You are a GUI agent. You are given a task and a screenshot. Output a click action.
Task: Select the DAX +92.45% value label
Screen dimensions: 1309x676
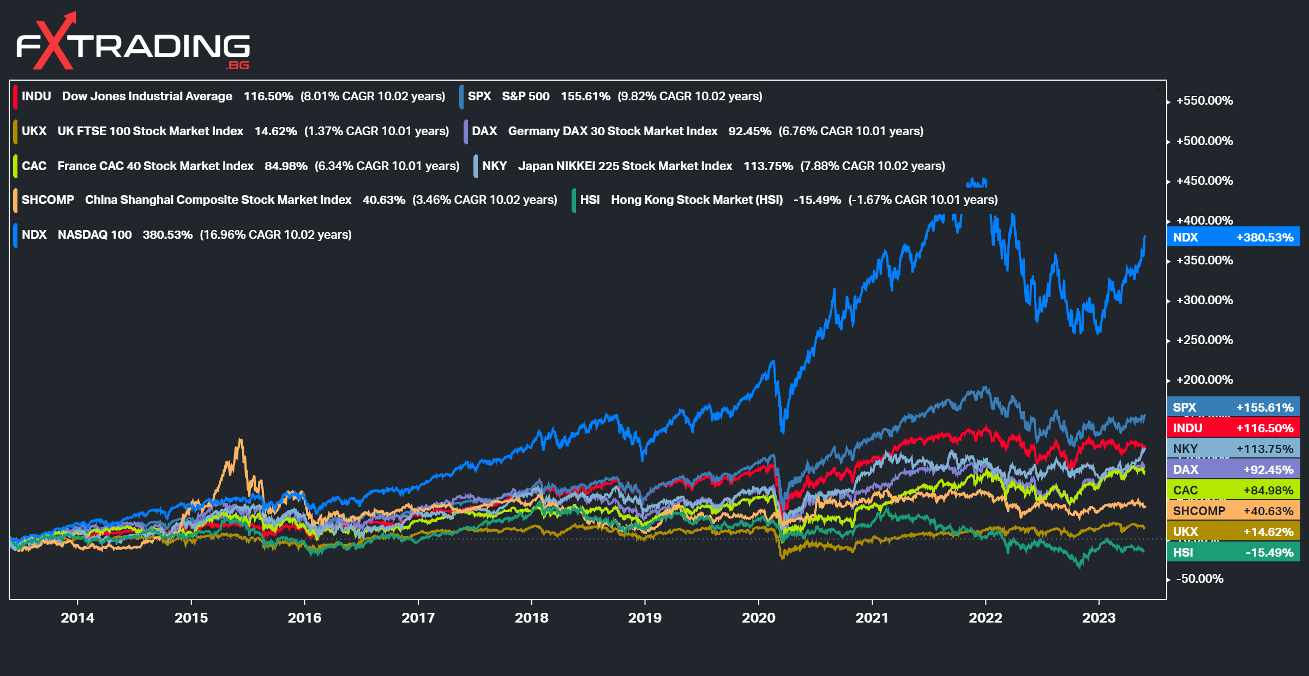1234,469
